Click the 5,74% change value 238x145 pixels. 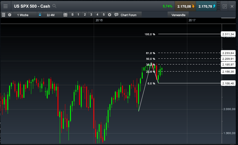tap(168, 6)
